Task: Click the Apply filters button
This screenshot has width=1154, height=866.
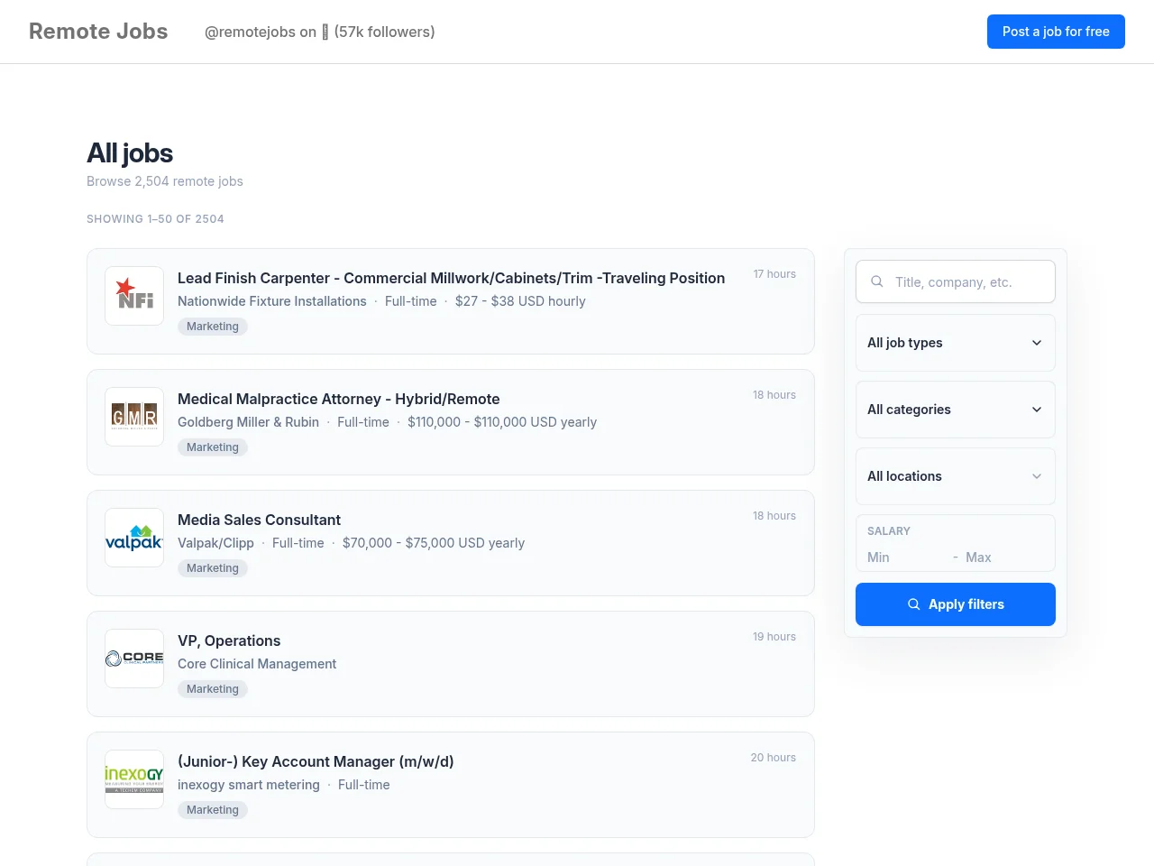Action: click(x=956, y=604)
